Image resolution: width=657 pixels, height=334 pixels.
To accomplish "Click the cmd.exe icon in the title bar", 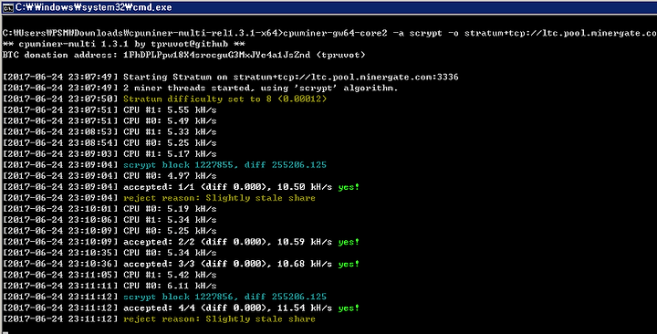I will coord(7,7).
